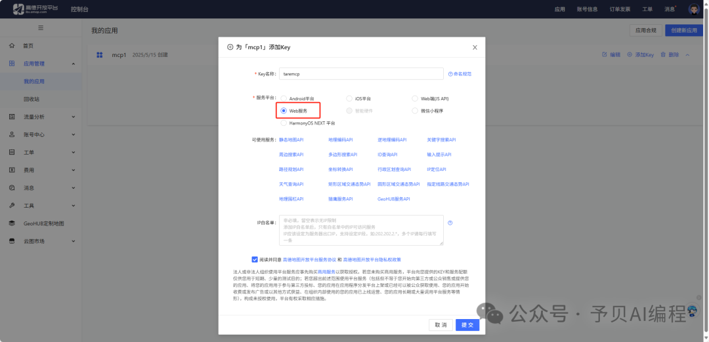Screen dimensions: 709x342
Task: Open the GeoHUB服务API link
Action: pyautogui.click(x=394, y=199)
